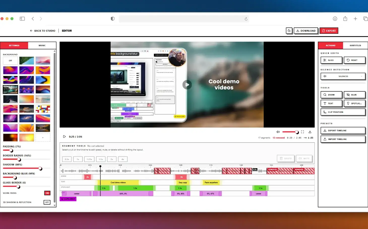
Task: Expand more background options tile
Action: 43,137
